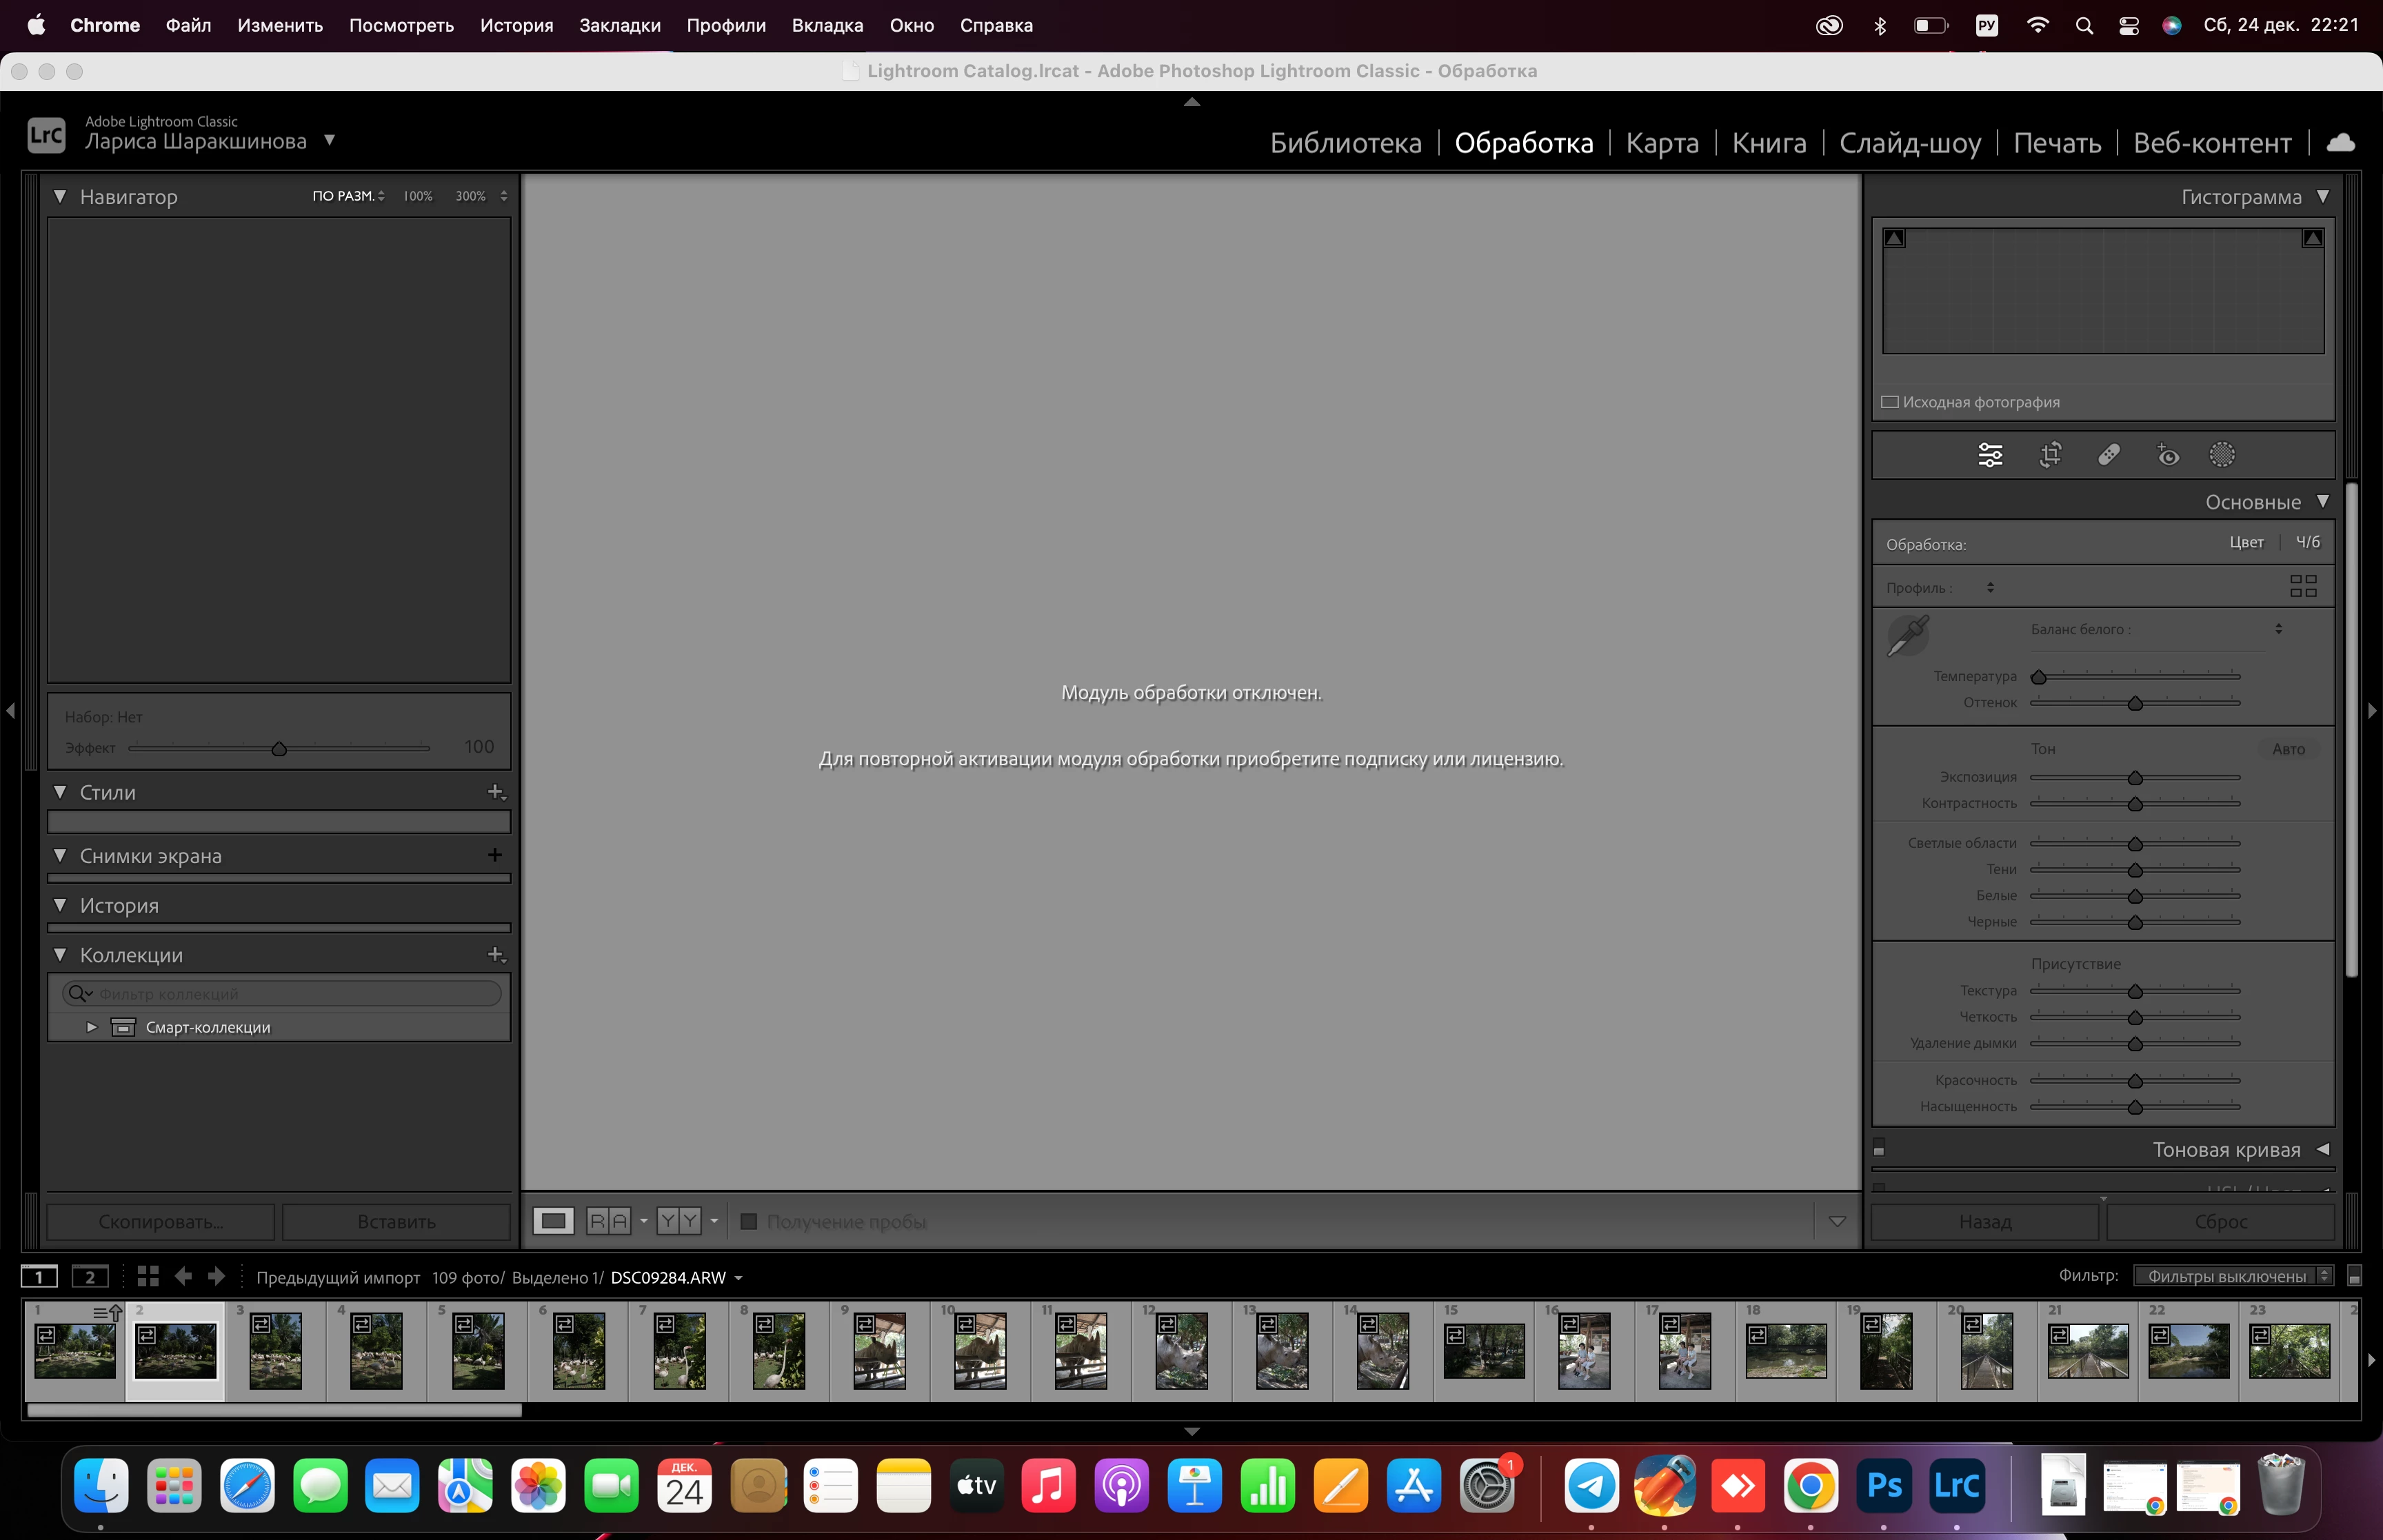Pick the white balance eyedropper tool
Image resolution: width=2383 pixels, height=1540 pixels.
tap(1908, 635)
